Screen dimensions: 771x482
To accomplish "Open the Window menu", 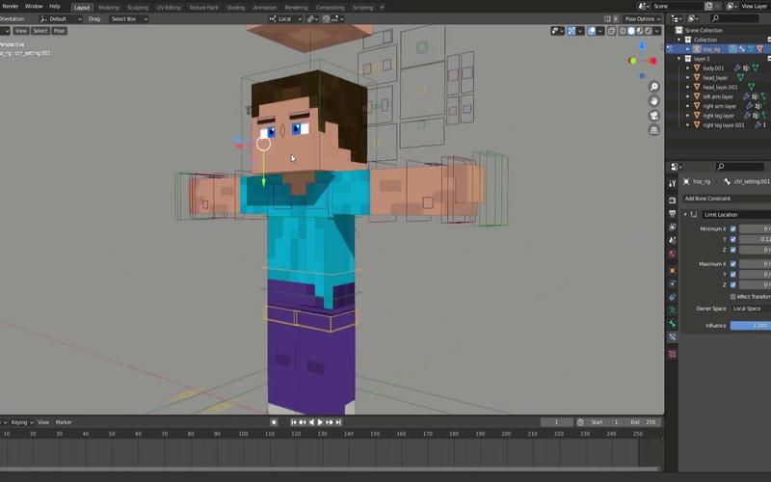I will click(34, 7).
